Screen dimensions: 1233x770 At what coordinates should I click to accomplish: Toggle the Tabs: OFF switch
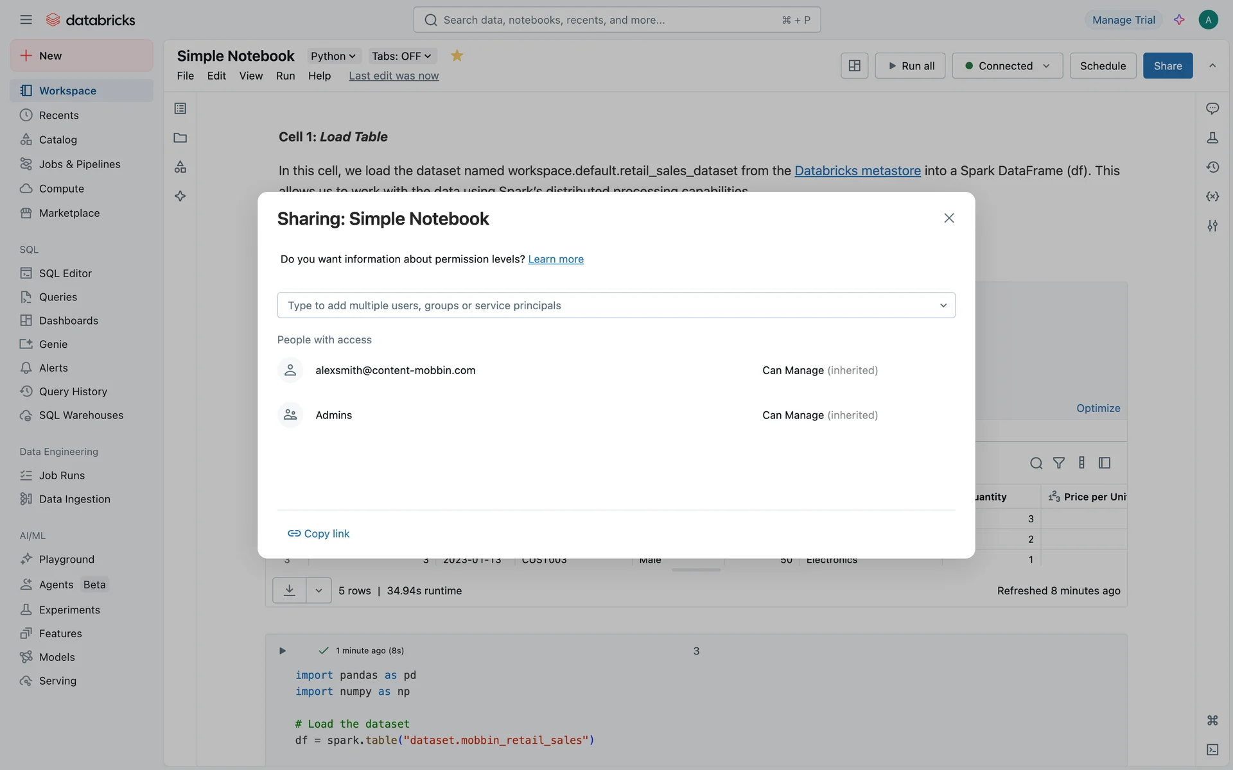tap(401, 56)
